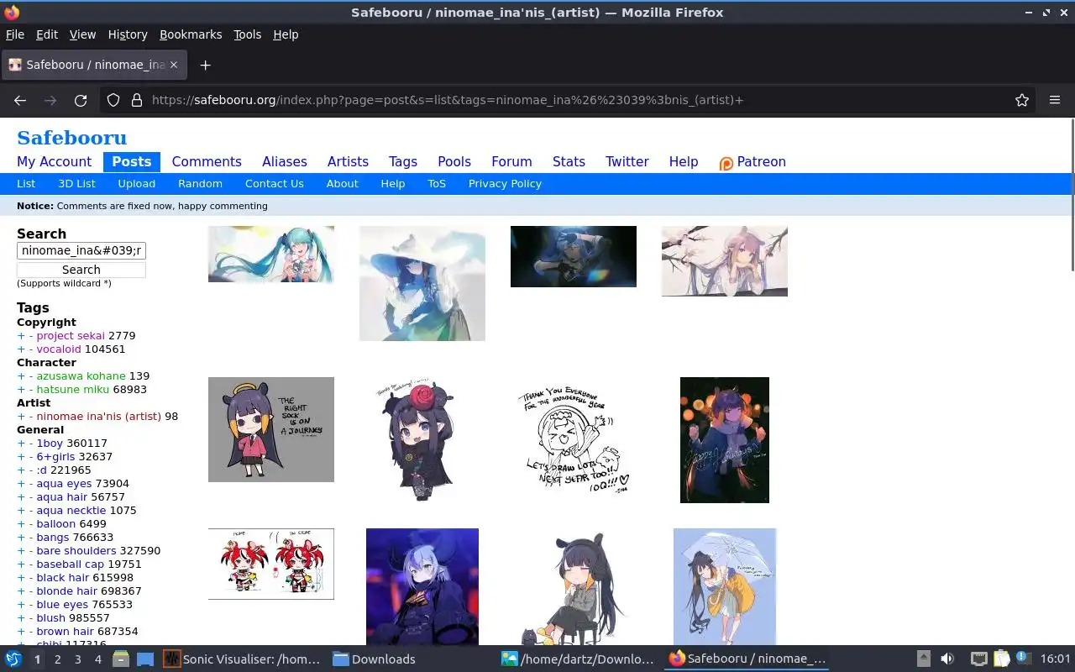
Task: Click the file manager taskbar launcher icon
Action: [120, 659]
